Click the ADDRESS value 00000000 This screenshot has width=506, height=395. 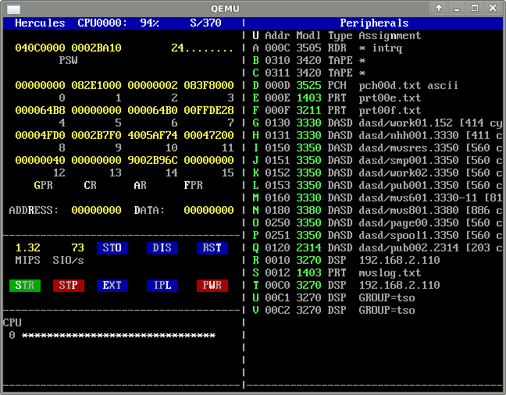(96, 211)
